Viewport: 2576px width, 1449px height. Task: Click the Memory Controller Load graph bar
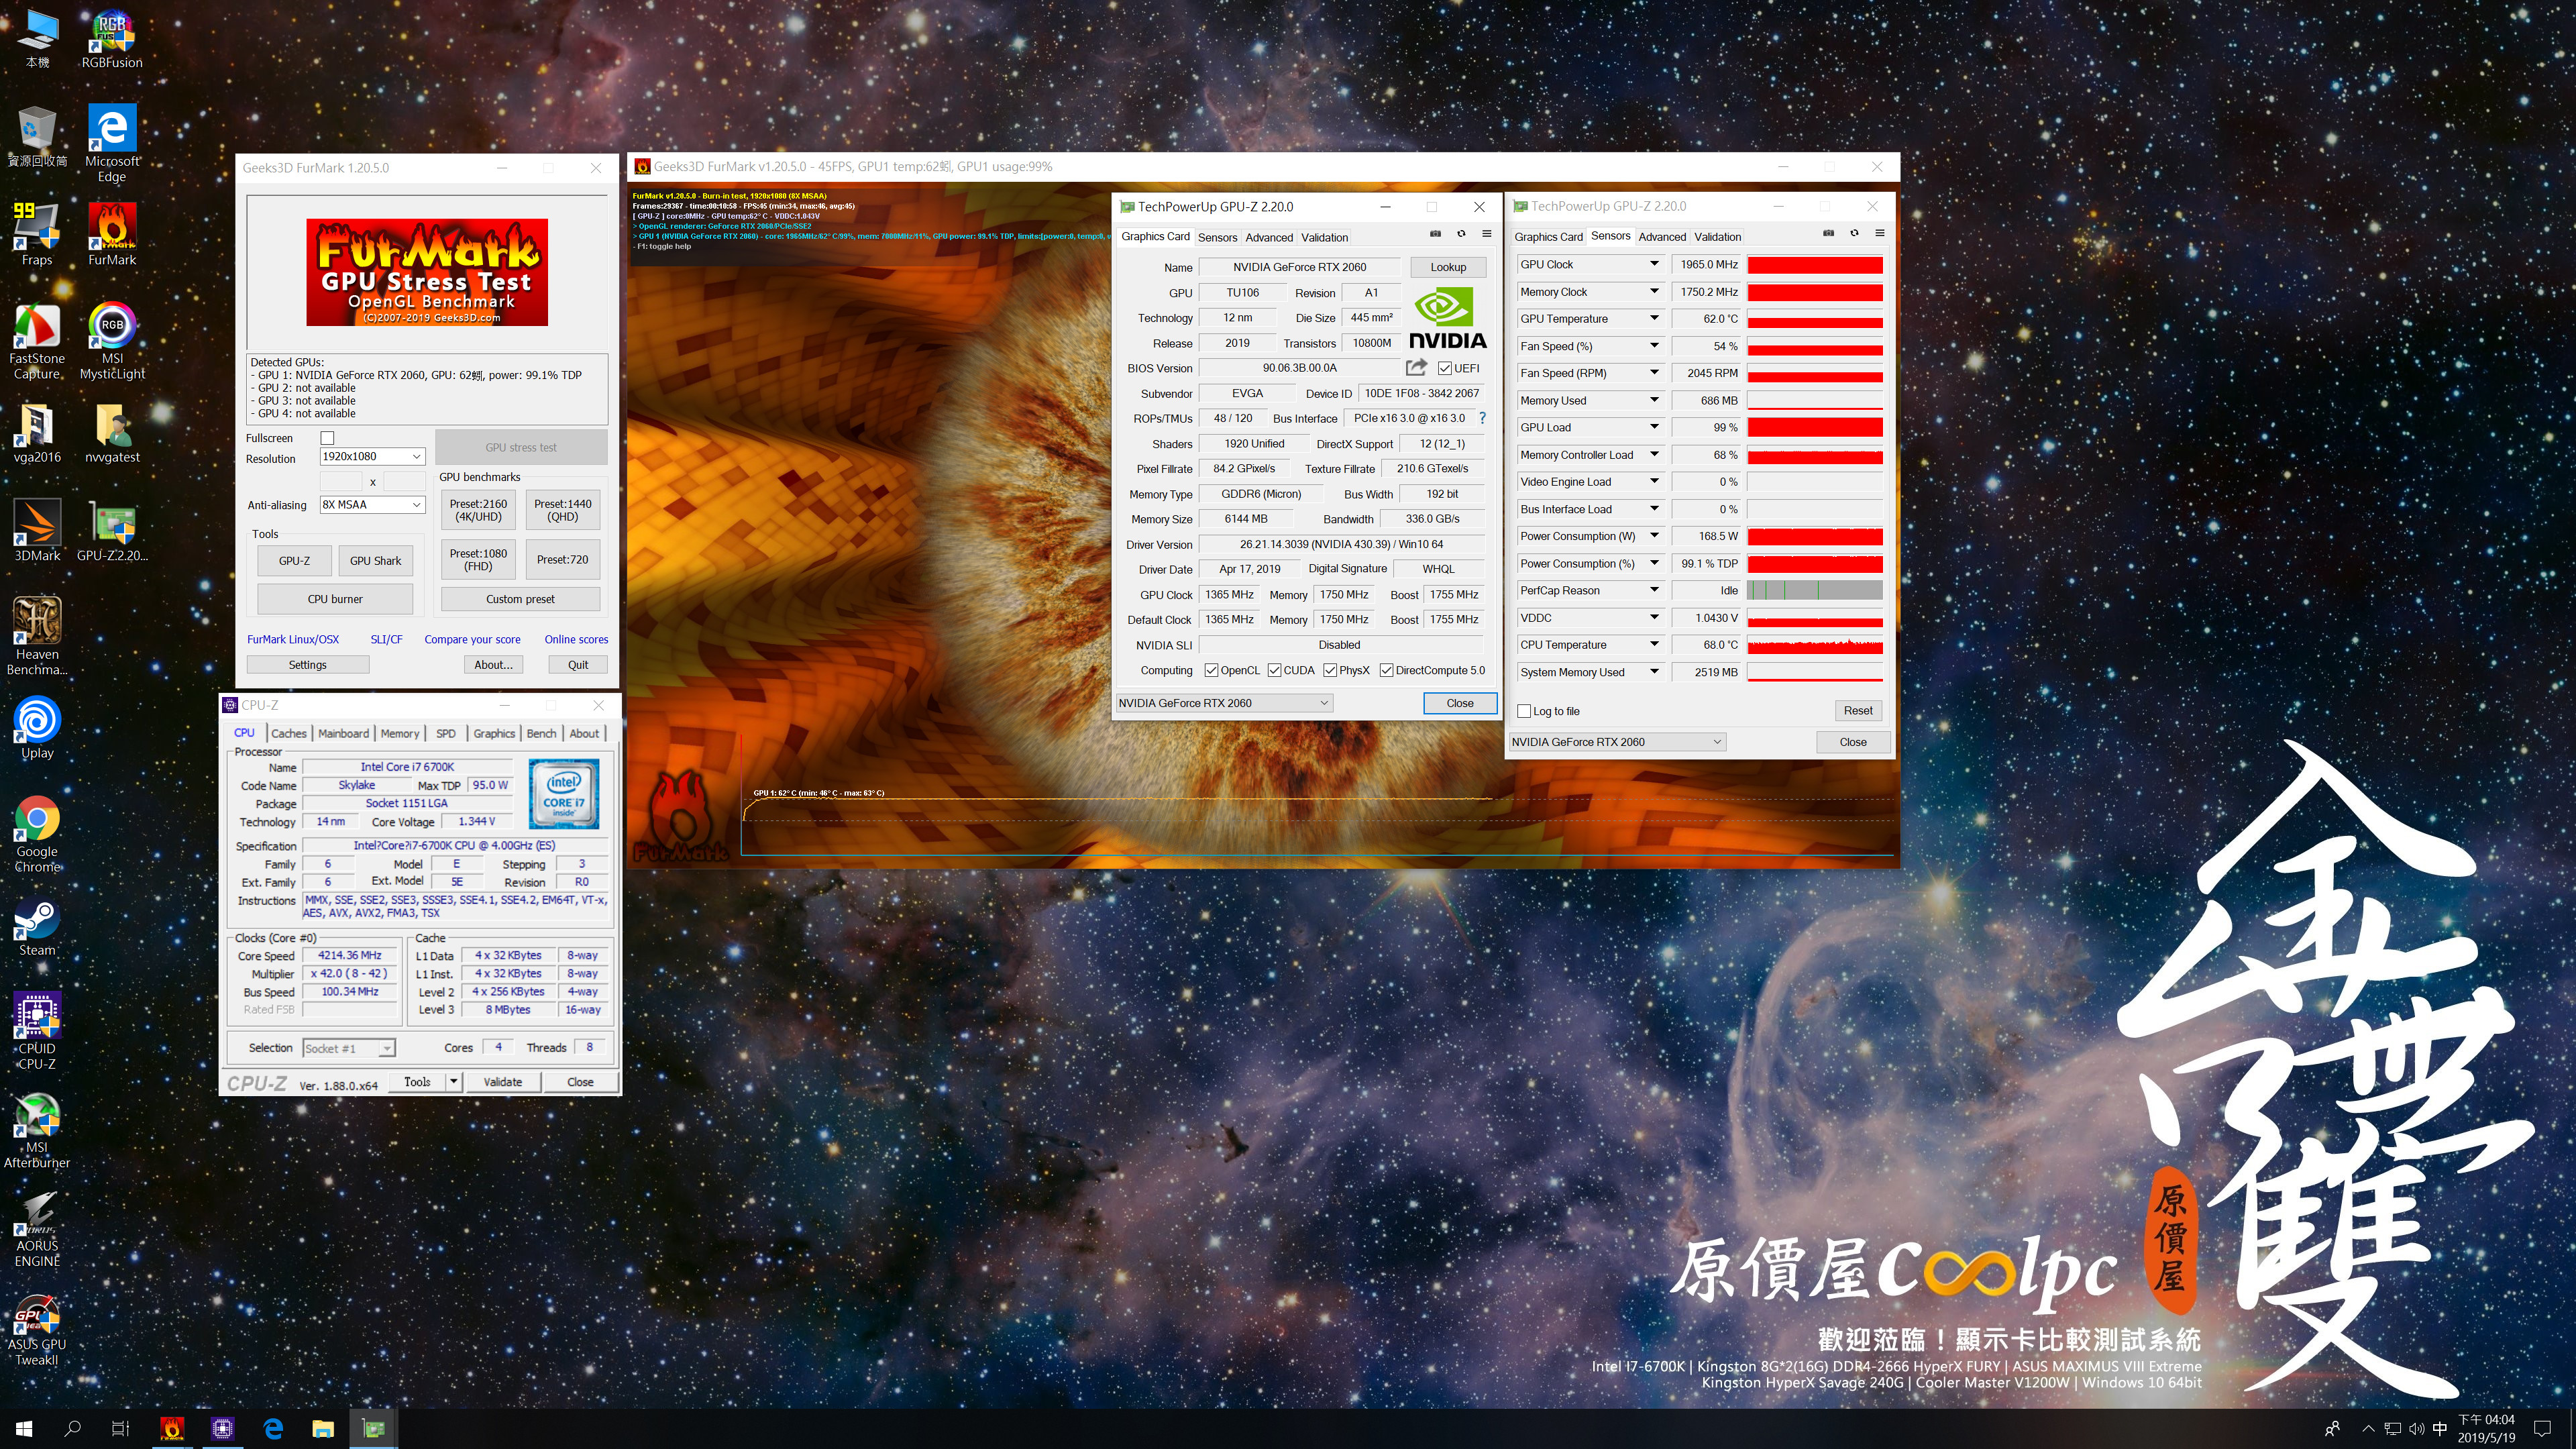coord(1814,455)
